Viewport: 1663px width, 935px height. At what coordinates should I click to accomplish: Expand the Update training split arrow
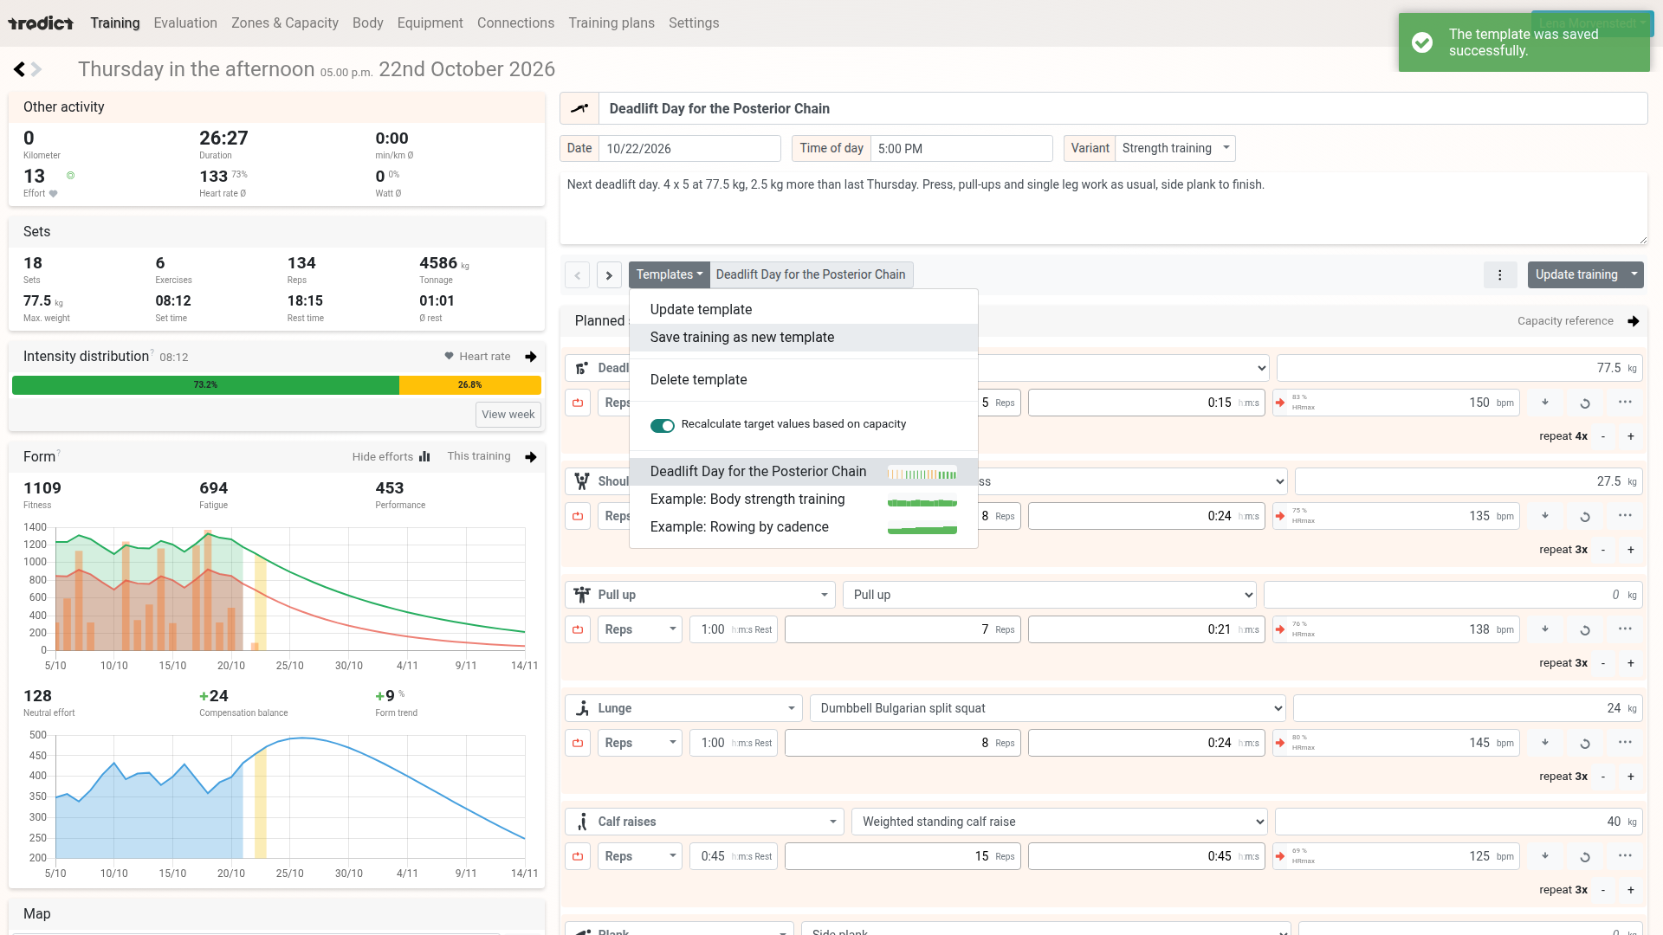(1634, 275)
